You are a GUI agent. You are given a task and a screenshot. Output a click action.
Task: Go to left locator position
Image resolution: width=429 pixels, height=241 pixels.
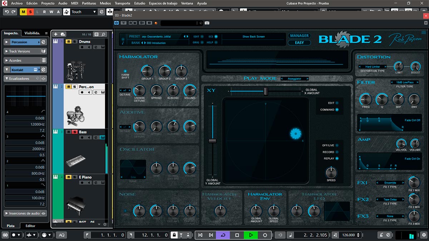pos(88,235)
